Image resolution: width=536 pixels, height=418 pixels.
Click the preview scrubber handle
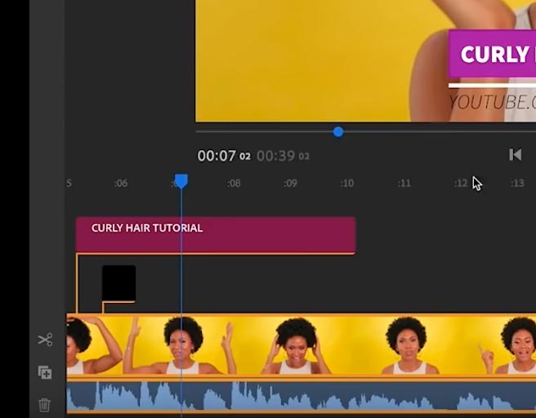[338, 131]
